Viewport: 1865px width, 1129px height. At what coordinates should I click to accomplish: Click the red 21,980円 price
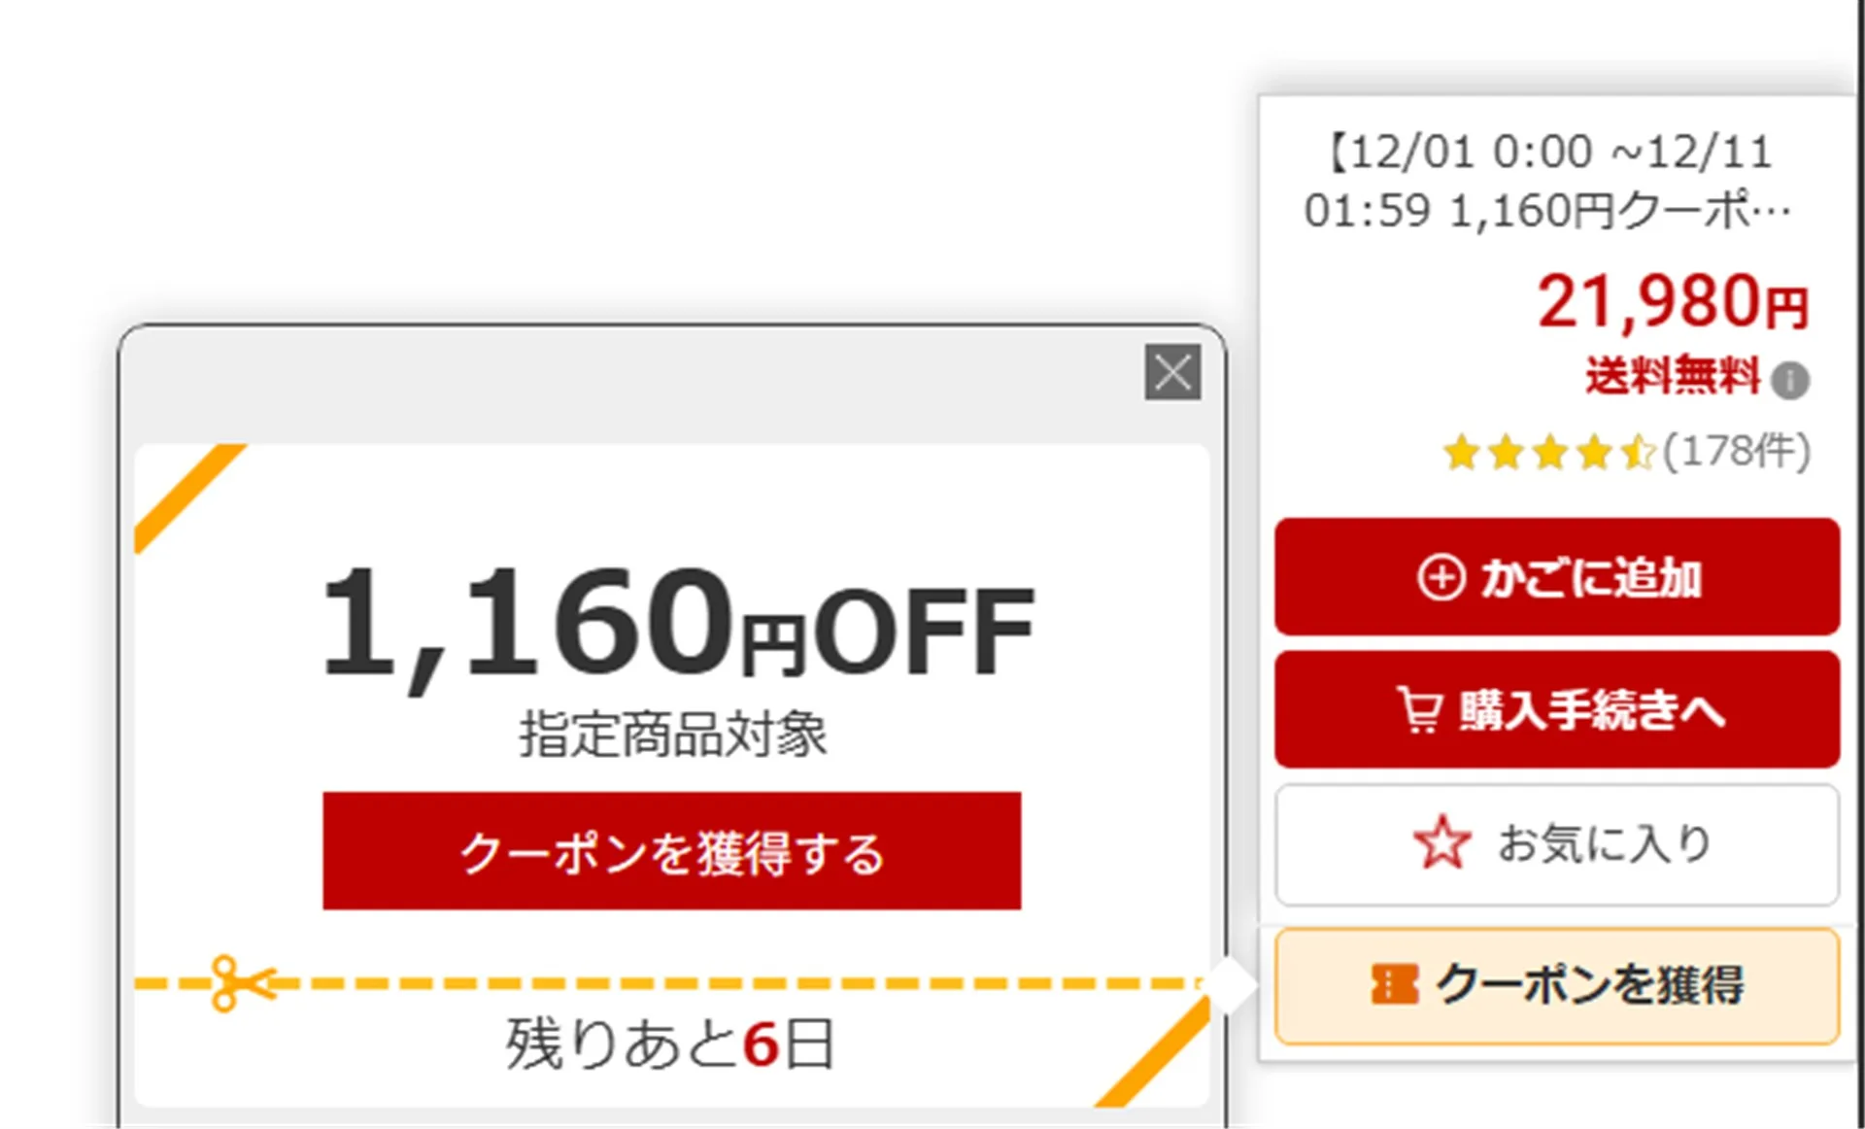pyautogui.click(x=1672, y=302)
